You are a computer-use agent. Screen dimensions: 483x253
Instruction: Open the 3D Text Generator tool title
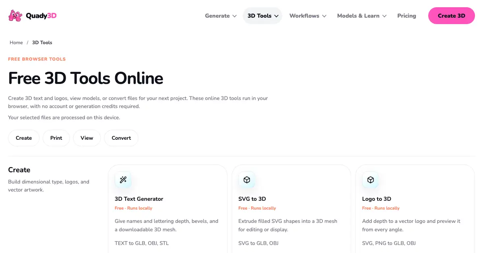click(x=139, y=199)
